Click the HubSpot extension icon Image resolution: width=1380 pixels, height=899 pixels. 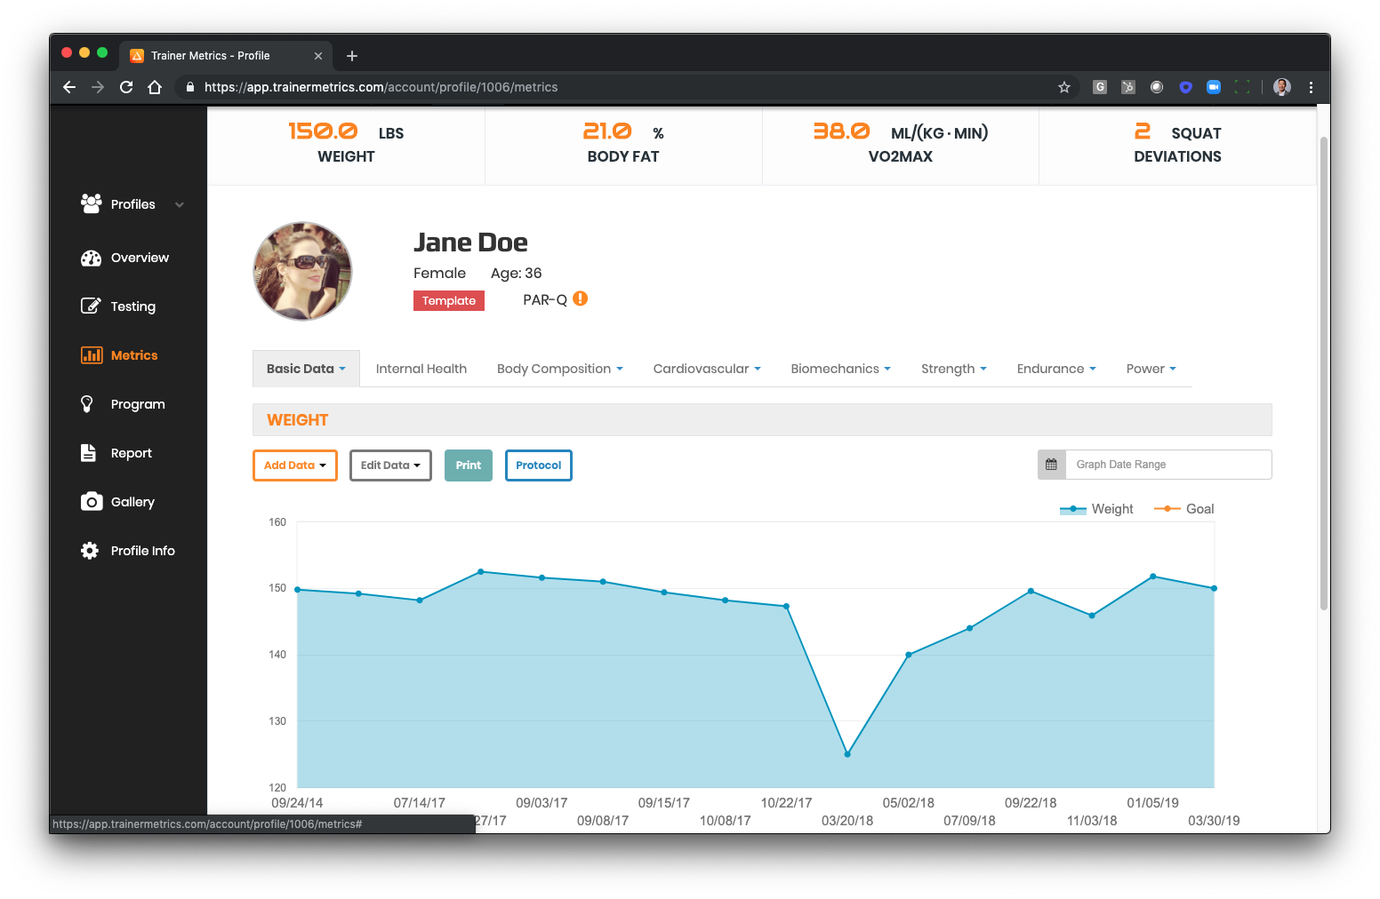pyautogui.click(x=1128, y=87)
